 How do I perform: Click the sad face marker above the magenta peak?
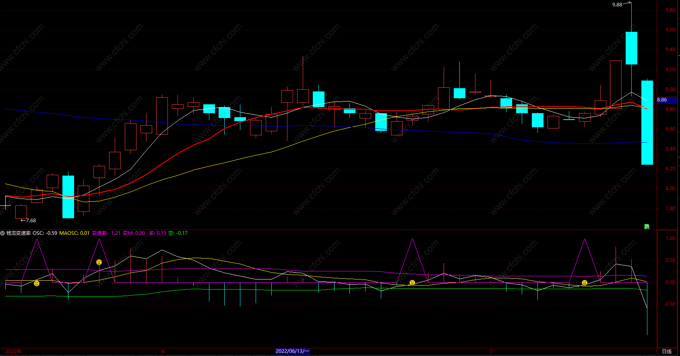(x=99, y=262)
